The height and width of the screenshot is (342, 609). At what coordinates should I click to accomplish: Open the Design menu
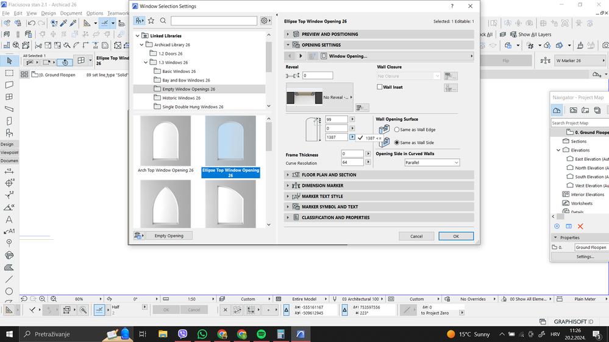point(48,13)
